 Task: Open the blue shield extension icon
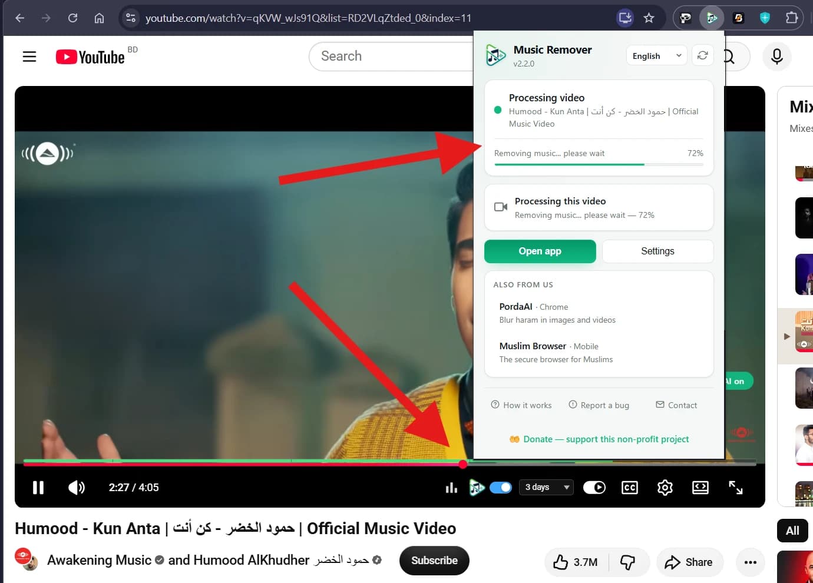pyautogui.click(x=765, y=18)
